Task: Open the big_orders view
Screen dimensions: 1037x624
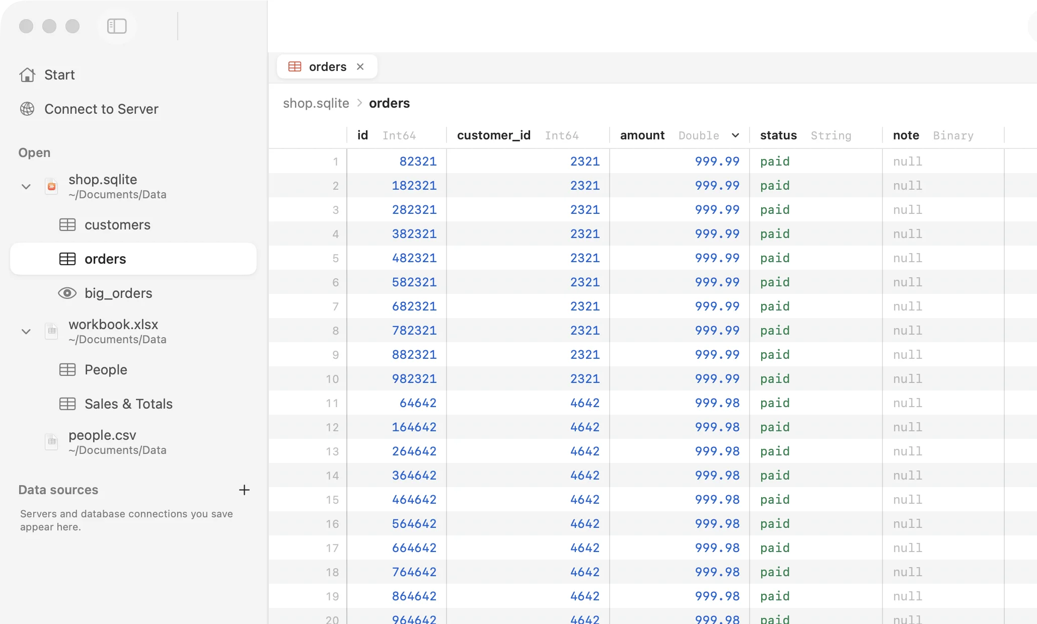Action: 133,293
